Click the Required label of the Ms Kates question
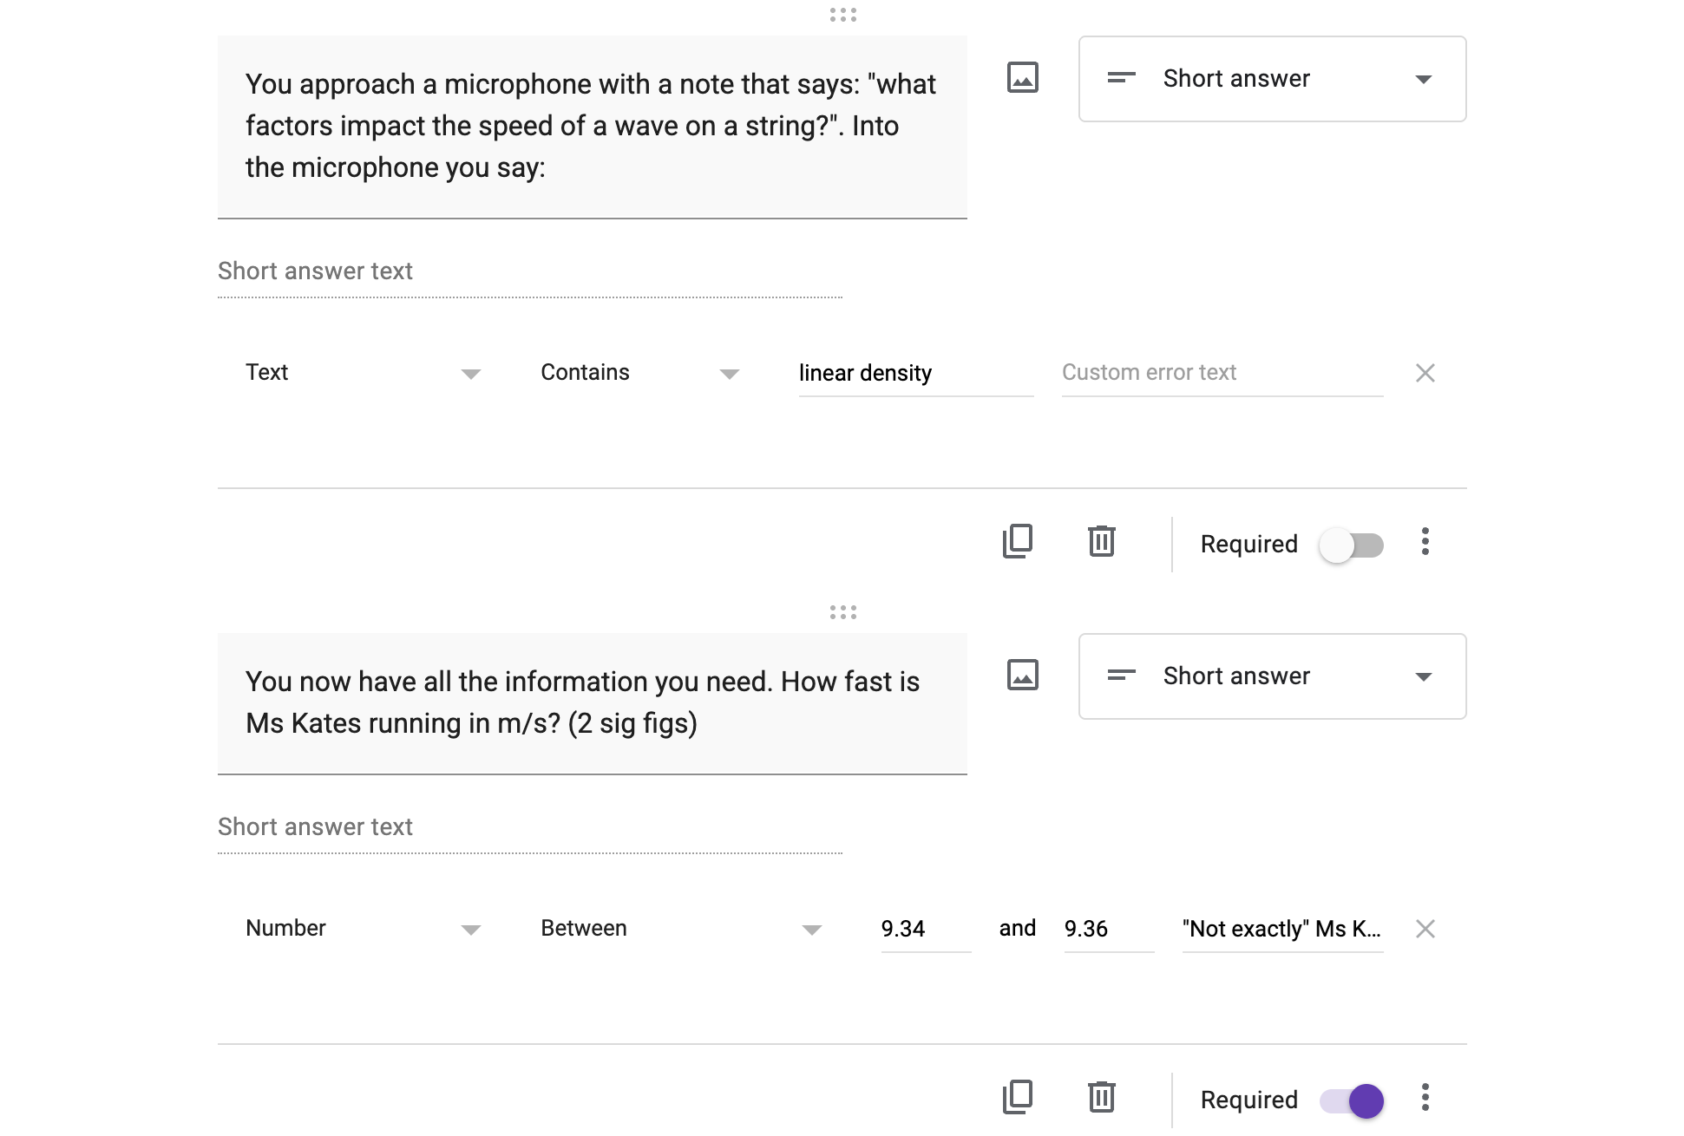Image resolution: width=1684 pixels, height=1136 pixels. tap(1249, 1100)
